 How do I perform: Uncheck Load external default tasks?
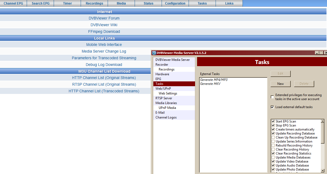click(x=272, y=107)
